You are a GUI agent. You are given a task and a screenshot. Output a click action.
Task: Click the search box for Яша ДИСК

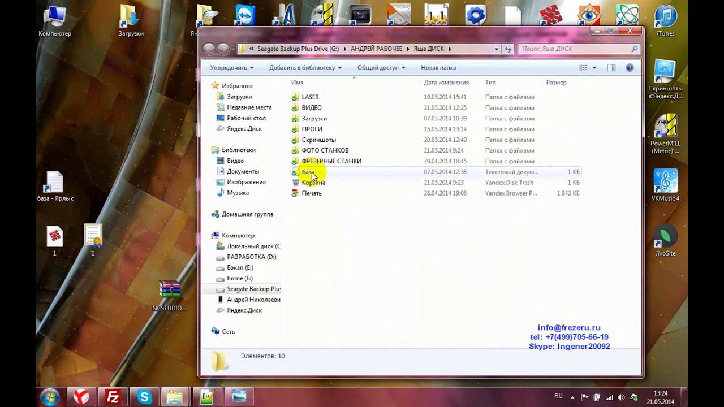(579, 49)
